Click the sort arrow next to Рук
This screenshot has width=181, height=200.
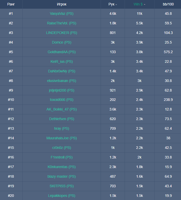point(116,5)
